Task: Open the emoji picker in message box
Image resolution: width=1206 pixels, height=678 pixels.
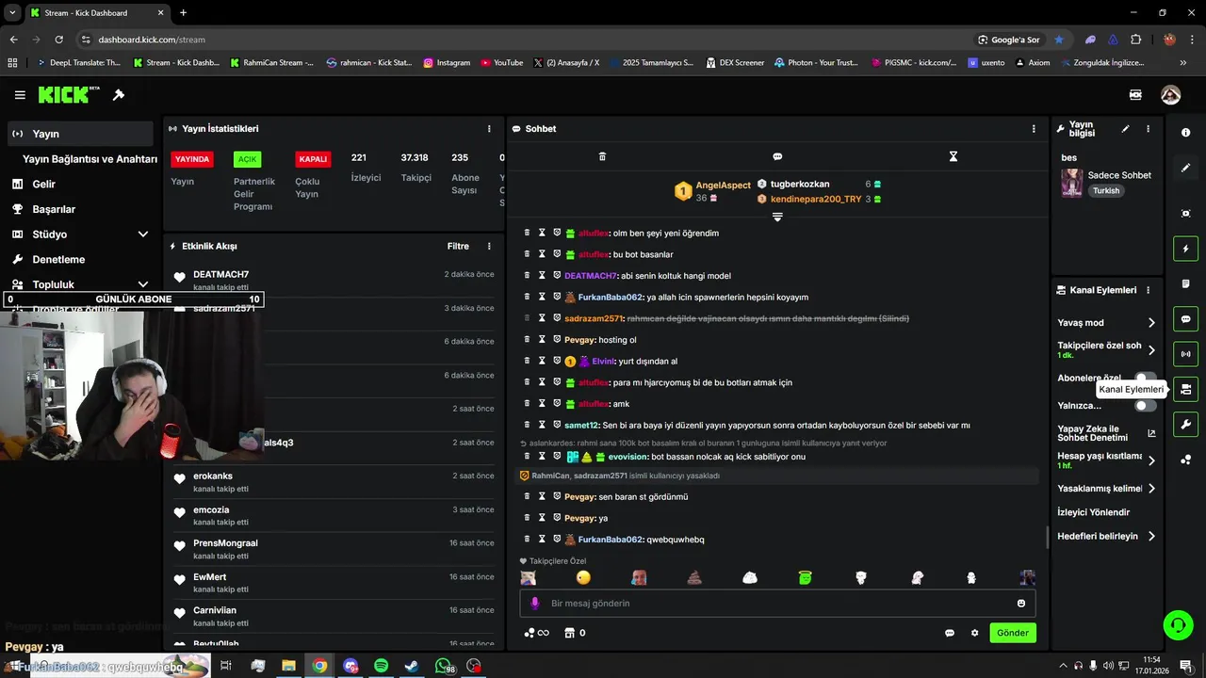Action: point(1021,603)
